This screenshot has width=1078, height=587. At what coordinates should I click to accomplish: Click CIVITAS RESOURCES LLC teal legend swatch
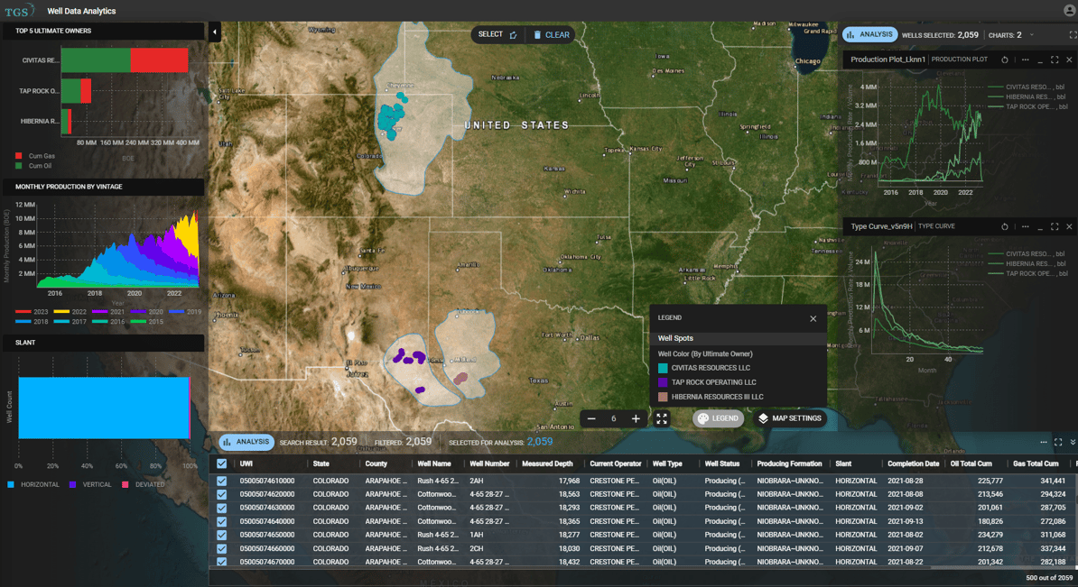tap(663, 368)
